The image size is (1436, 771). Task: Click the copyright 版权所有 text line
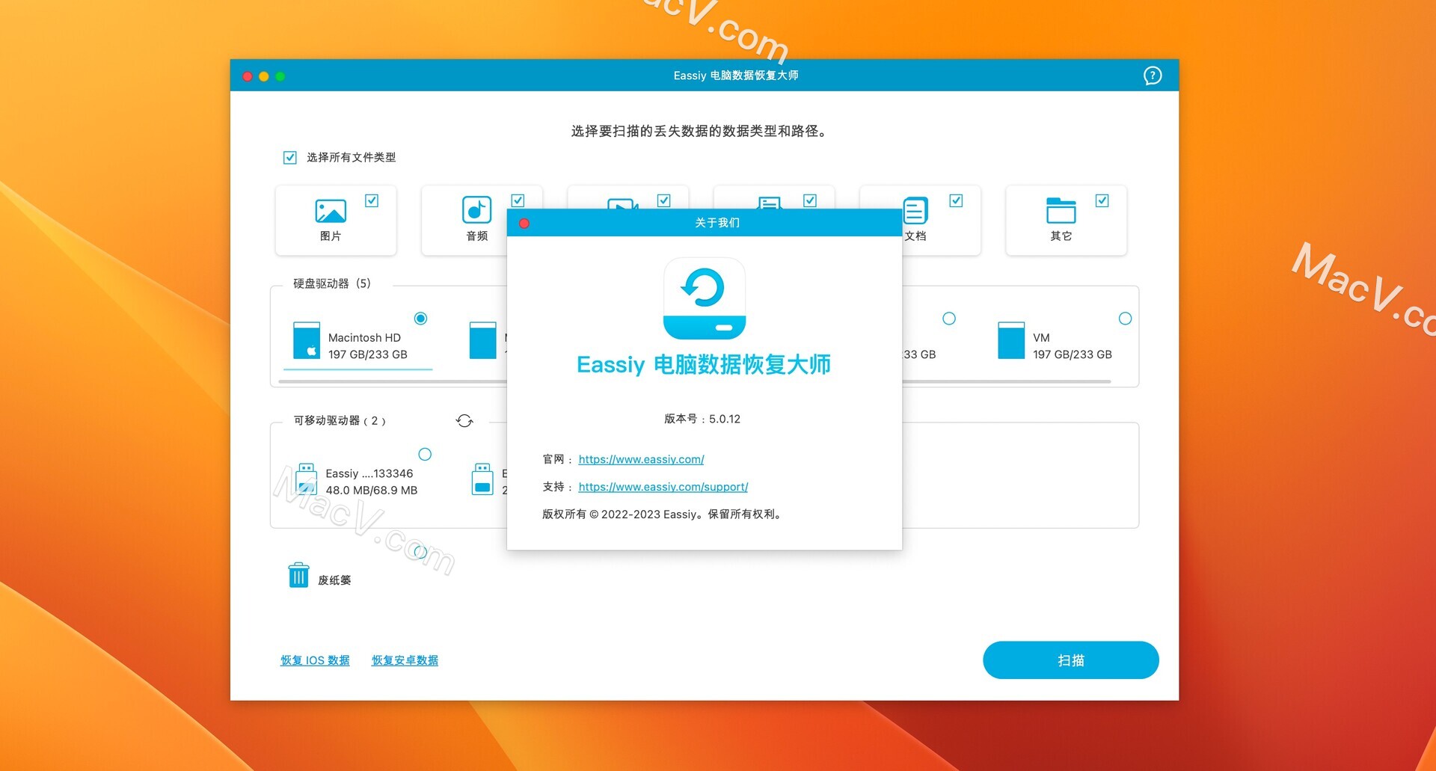pos(663,514)
